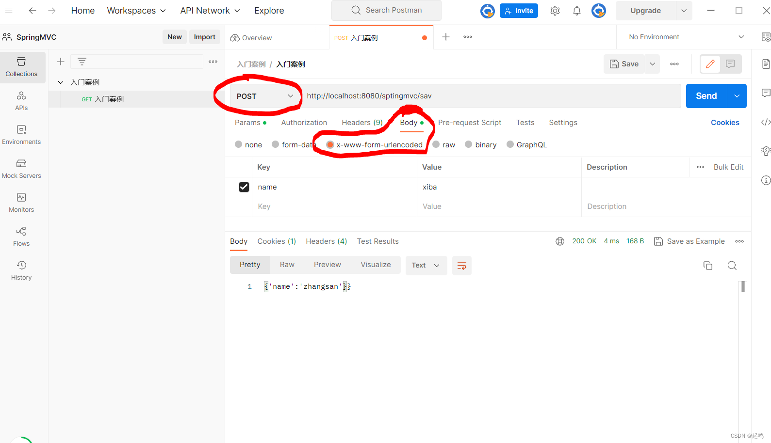Viewport: 771px width, 443px height.
Task: Open the APIs sidebar panel
Action: (x=21, y=101)
